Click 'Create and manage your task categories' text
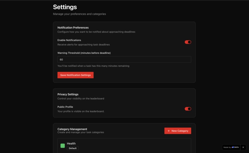Screen dimensions: 249x153 (x=81, y=132)
